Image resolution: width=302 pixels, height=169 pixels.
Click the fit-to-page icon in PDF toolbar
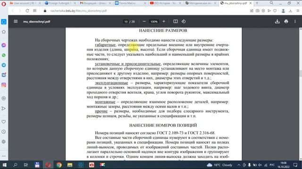[176, 22]
